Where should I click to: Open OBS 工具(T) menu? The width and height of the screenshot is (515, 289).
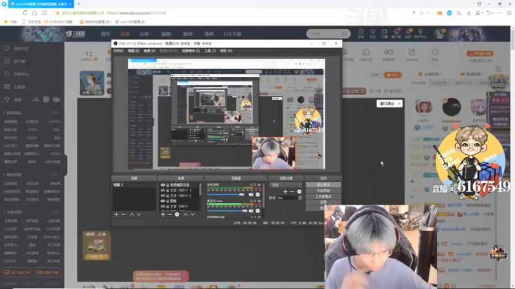tap(210, 51)
